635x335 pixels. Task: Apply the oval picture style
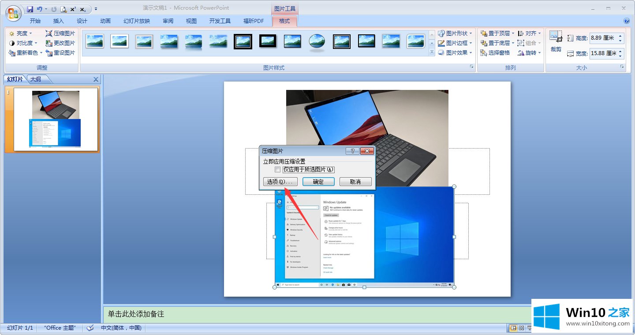(317, 41)
